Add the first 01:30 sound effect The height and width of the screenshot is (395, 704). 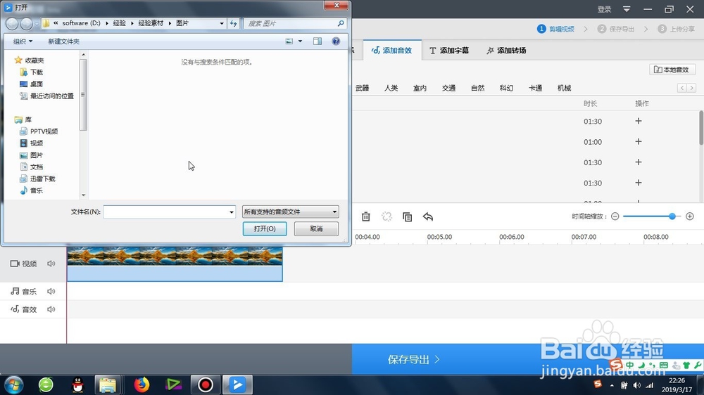coord(639,121)
